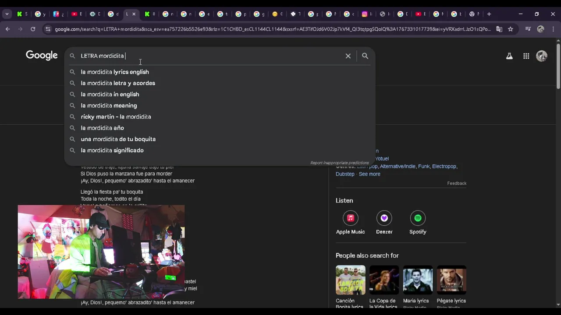Open the Electropop genre link
The image size is (561, 315).
pos(444,166)
